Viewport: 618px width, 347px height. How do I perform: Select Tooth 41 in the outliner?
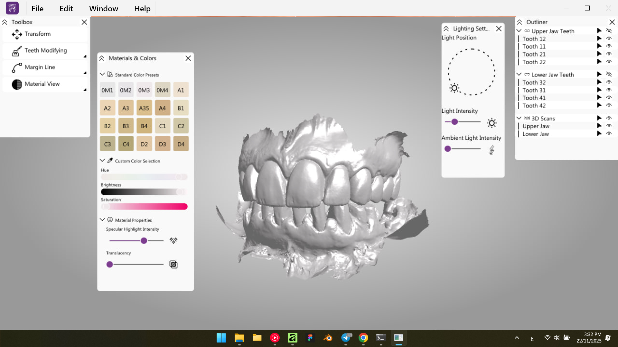(534, 98)
